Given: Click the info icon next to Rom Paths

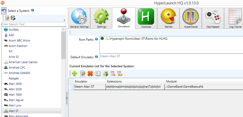Looking at the screenshot, I should [x=96, y=39].
